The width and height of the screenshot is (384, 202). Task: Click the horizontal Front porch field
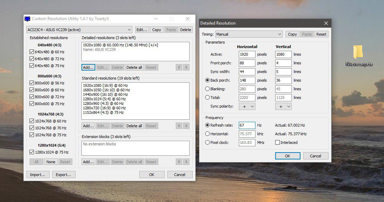247,63
